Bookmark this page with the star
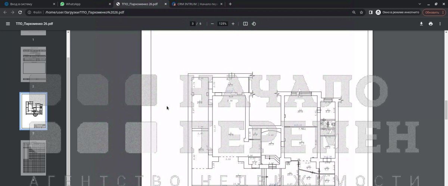Viewport: 448px width, 186px height. coord(361,12)
